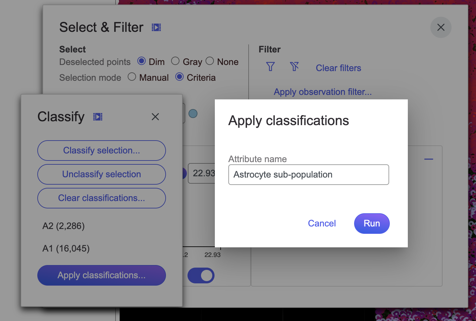Select None for deselected points

(x=210, y=61)
